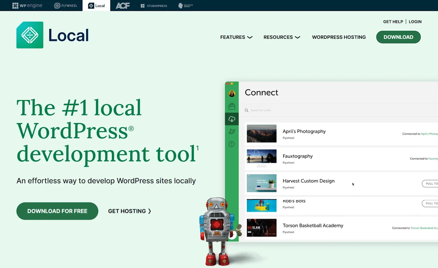Open the local sites icon in sidebar

pyautogui.click(x=232, y=107)
